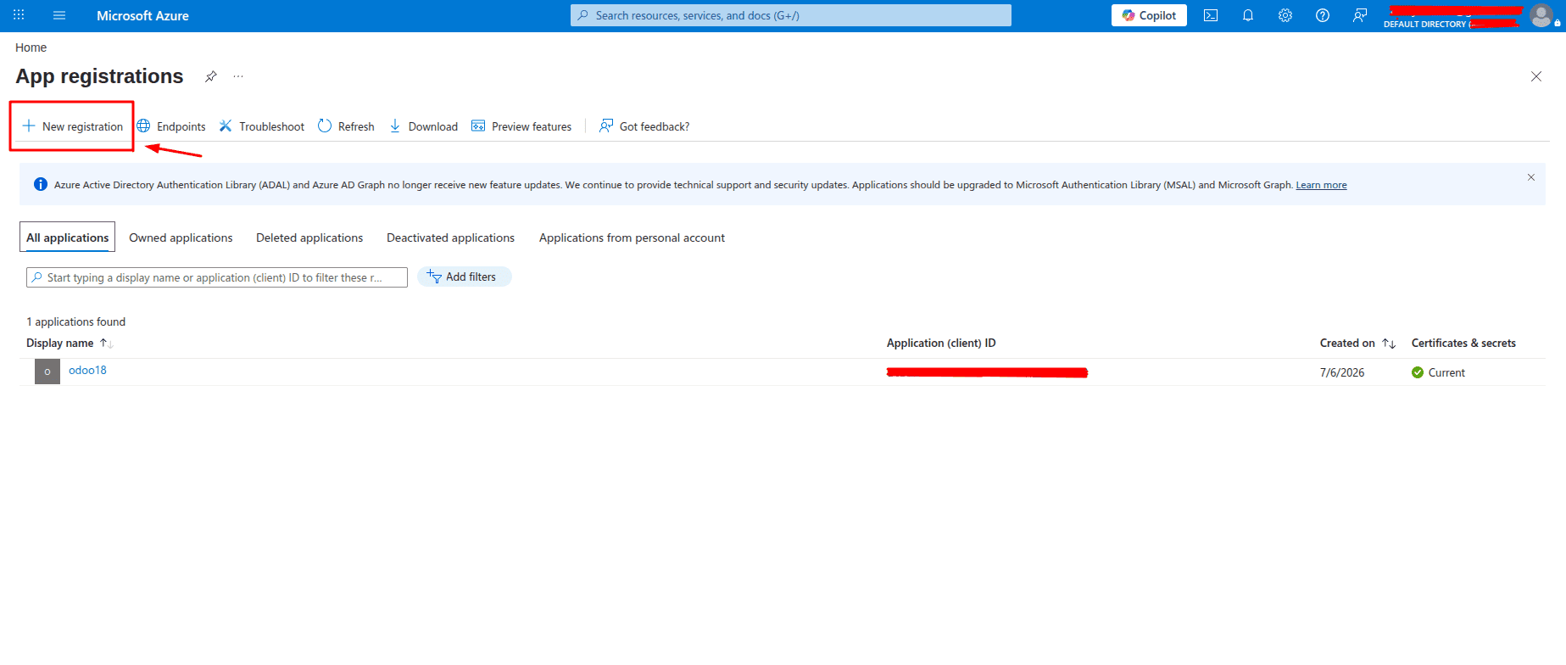
Task: Click the green Current status check icon
Action: click(x=1418, y=372)
